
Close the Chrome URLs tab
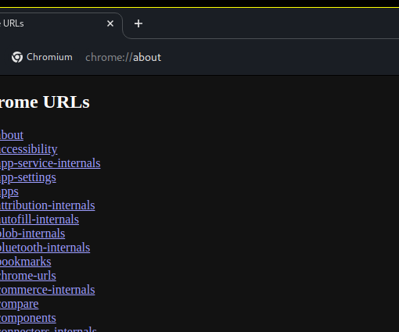click(x=110, y=23)
